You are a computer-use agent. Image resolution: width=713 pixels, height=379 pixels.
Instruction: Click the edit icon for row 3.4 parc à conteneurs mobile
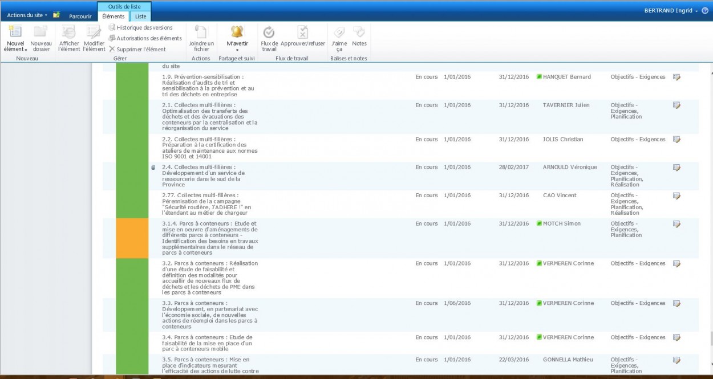[x=676, y=337]
